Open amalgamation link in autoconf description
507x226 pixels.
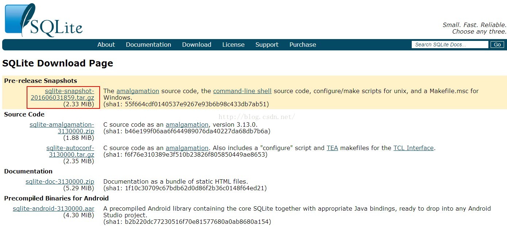tap(187, 148)
